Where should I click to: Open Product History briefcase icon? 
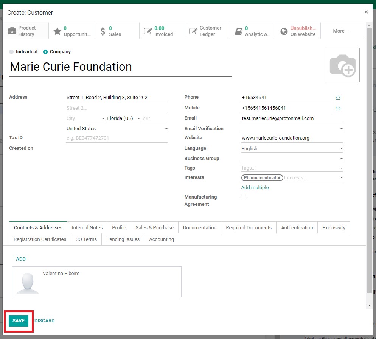tap(12, 31)
